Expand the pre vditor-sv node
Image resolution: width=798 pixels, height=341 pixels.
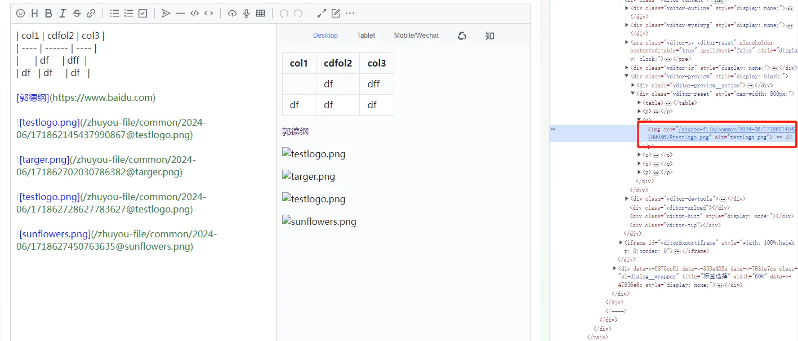click(627, 42)
